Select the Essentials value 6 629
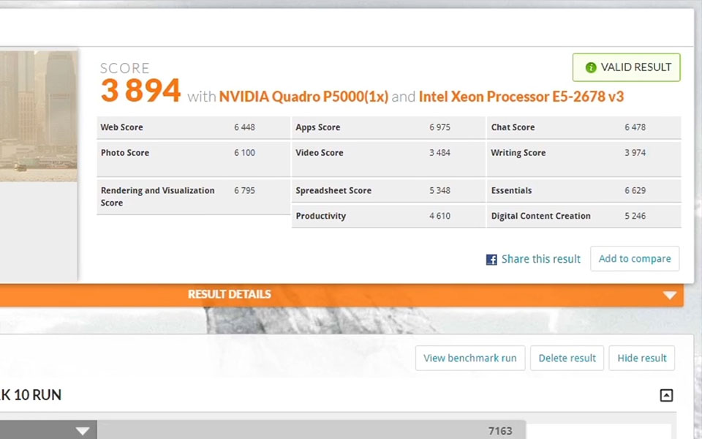The image size is (702, 439). tap(635, 190)
